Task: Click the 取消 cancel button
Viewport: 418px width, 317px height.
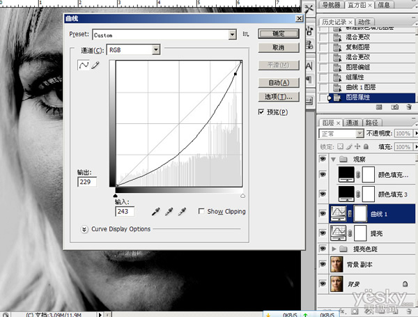Action: click(279, 47)
